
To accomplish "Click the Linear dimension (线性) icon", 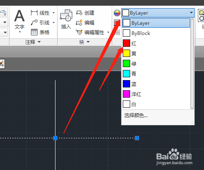I will pos(34,13).
